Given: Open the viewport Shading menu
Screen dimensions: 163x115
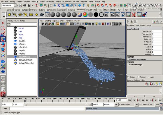Looking at the screenshot, I should pyautogui.click(x=48, y=21).
